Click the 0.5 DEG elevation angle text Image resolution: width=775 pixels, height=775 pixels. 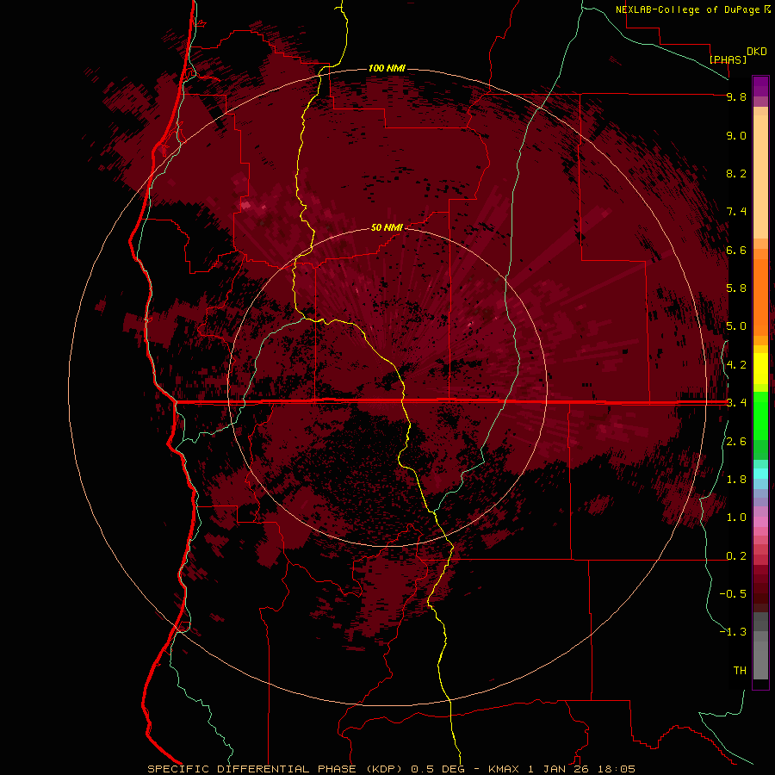tap(438, 769)
